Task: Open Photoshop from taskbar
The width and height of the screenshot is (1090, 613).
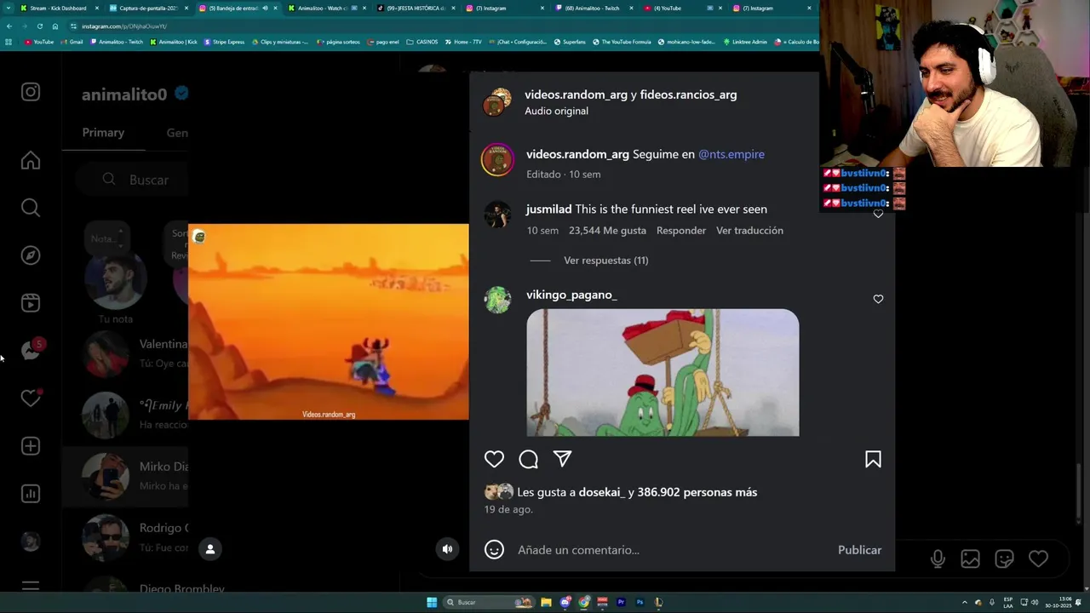Action: (640, 602)
